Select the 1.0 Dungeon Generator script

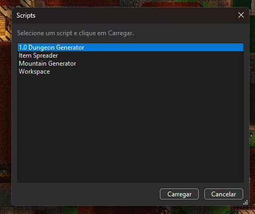pos(130,47)
